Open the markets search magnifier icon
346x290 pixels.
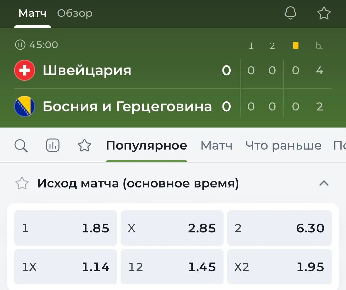point(21,146)
